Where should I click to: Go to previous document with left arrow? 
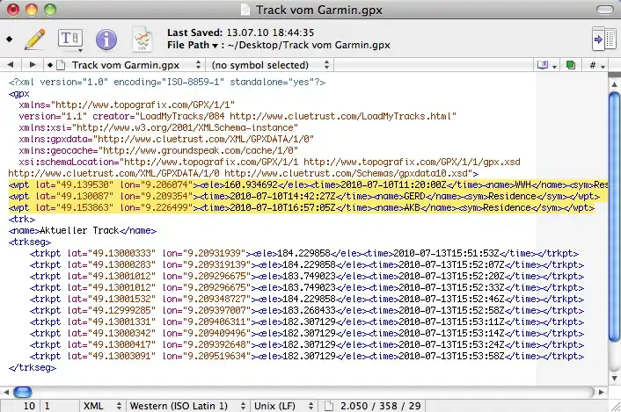point(12,65)
